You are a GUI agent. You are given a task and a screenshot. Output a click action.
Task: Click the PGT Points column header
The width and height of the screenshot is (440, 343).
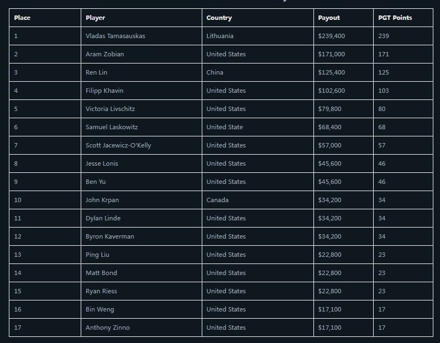click(395, 18)
